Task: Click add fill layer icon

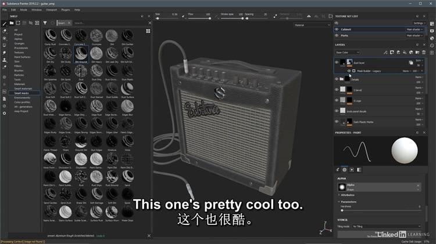Action: (x=405, y=52)
